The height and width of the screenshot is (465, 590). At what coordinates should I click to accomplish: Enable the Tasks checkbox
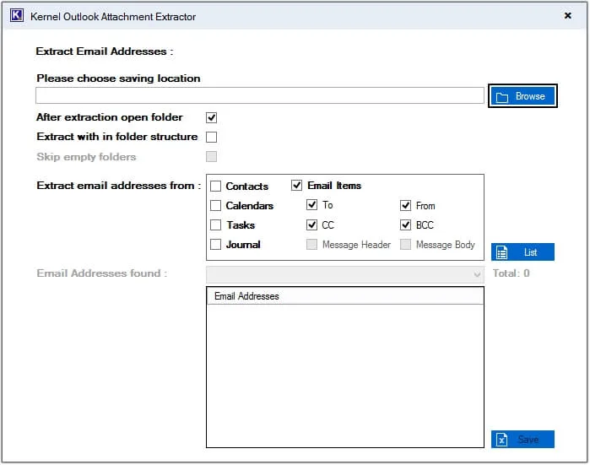[x=215, y=225]
